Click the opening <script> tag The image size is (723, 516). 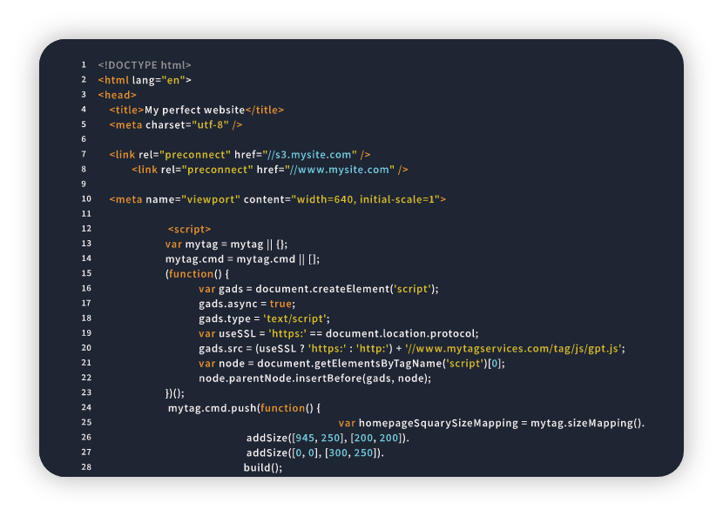pyautogui.click(x=189, y=229)
